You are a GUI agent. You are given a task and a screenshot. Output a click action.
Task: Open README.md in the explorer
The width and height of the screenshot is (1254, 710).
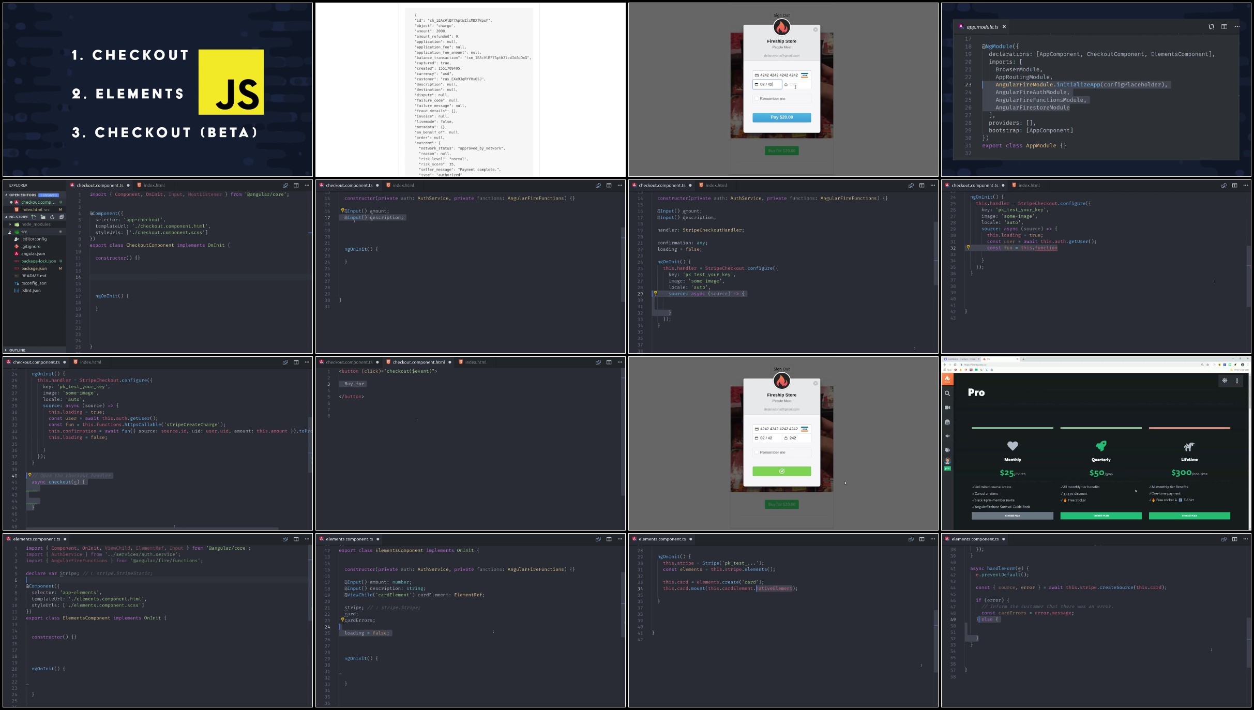tap(34, 276)
